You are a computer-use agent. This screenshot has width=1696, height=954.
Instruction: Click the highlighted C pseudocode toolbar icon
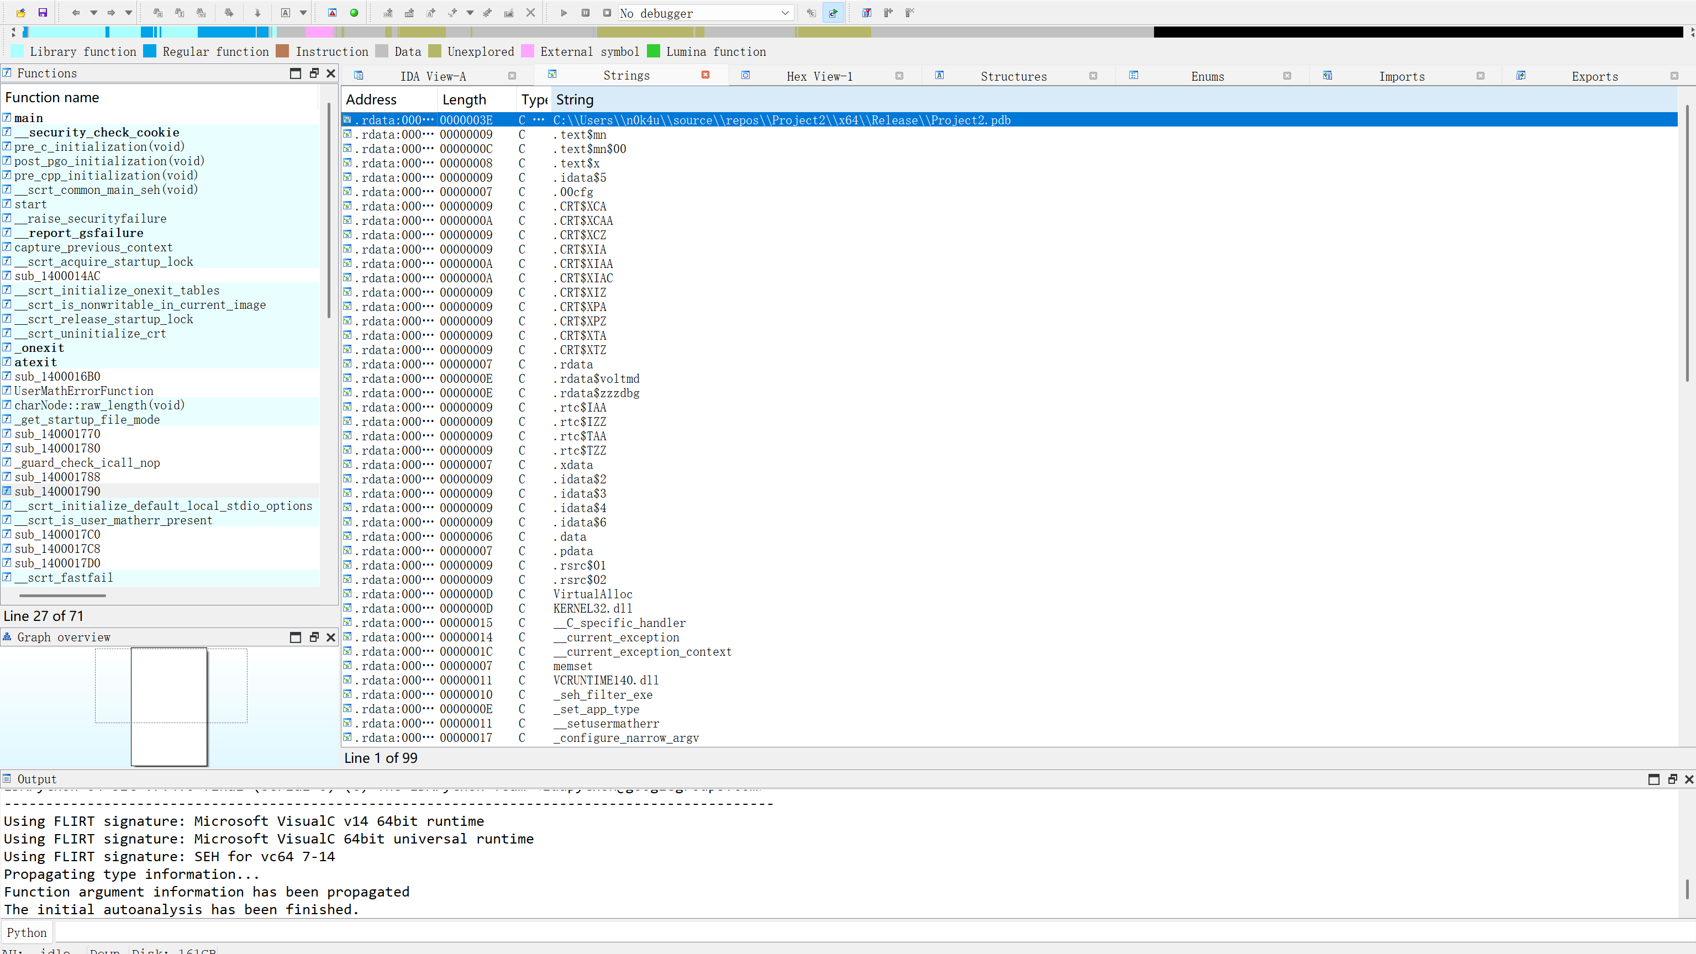click(x=834, y=13)
